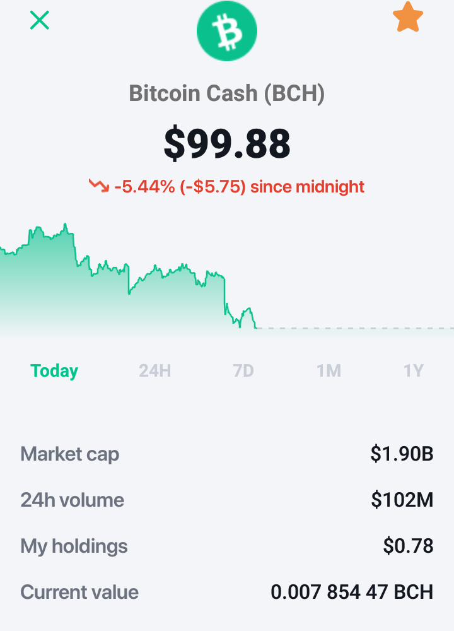The height and width of the screenshot is (631, 454).
Task: Toggle the orange favorite star
Action: [x=408, y=17]
